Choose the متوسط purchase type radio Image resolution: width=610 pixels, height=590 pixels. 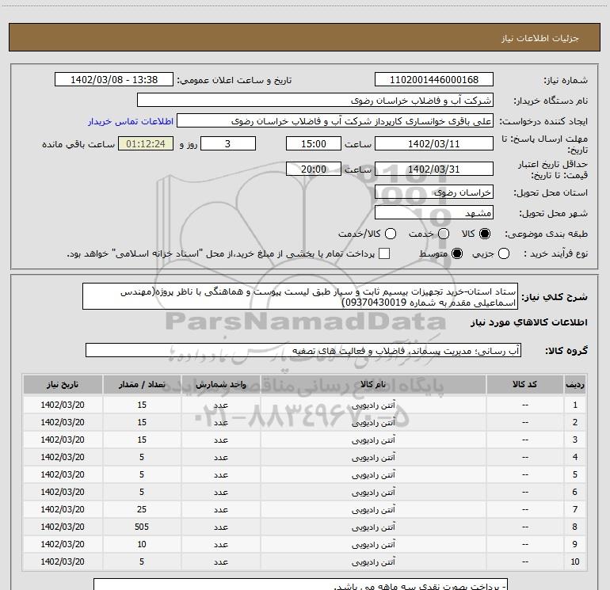coord(457,253)
